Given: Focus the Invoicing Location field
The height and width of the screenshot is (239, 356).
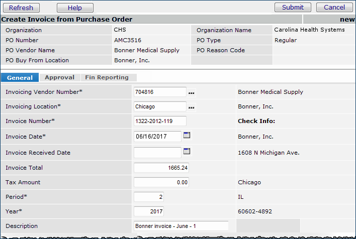Looking at the screenshot, I should [160, 106].
